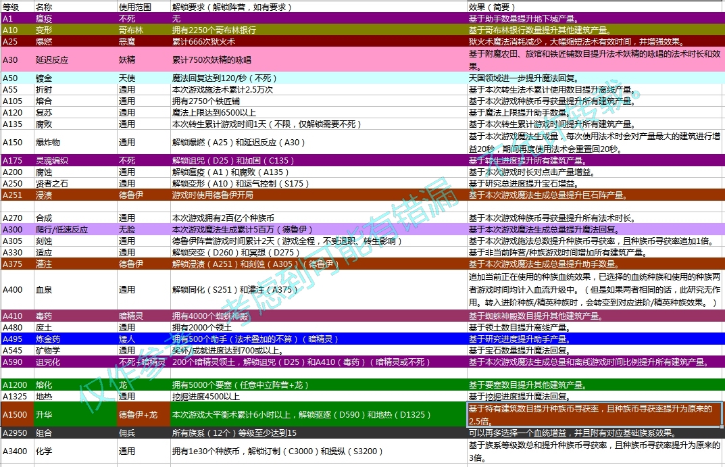Select the 使用范围 header cell
The width and height of the screenshot is (725, 467).
(x=144, y=7)
